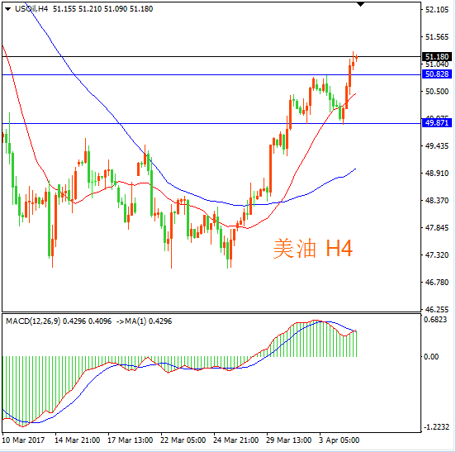
Task: Select the USOil,H4 symbol label
Action: pos(31,9)
